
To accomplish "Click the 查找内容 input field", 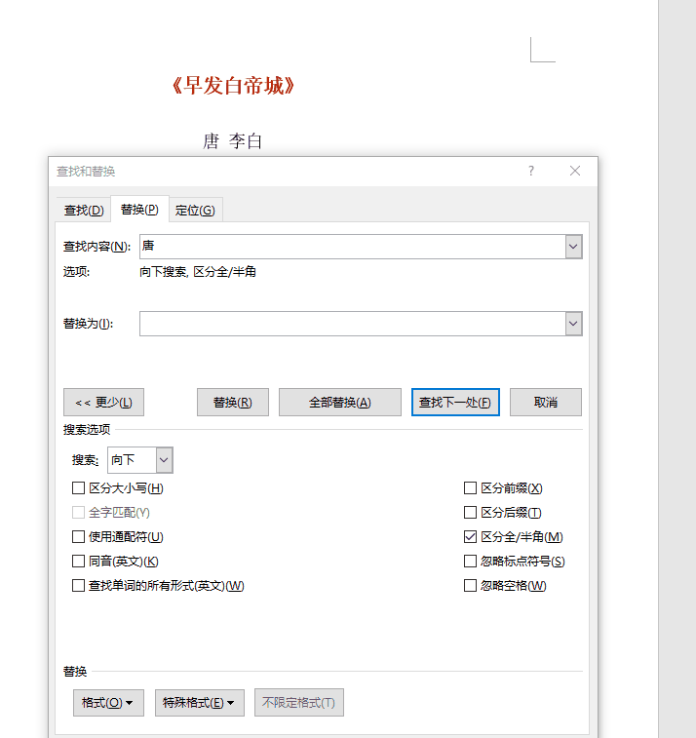I will (x=353, y=247).
